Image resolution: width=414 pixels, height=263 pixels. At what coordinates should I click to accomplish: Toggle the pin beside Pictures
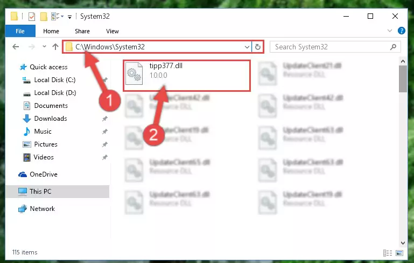[x=105, y=144]
